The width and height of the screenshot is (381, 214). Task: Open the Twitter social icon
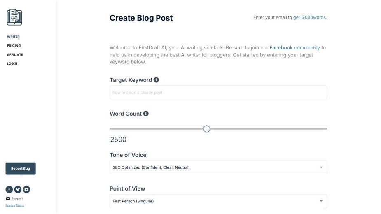pos(18,189)
